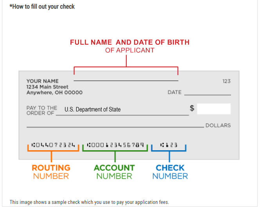Image resolution: width=260 pixels, height=207 pixels.
Task: Click the white dollar amount box
Action: pos(214,109)
